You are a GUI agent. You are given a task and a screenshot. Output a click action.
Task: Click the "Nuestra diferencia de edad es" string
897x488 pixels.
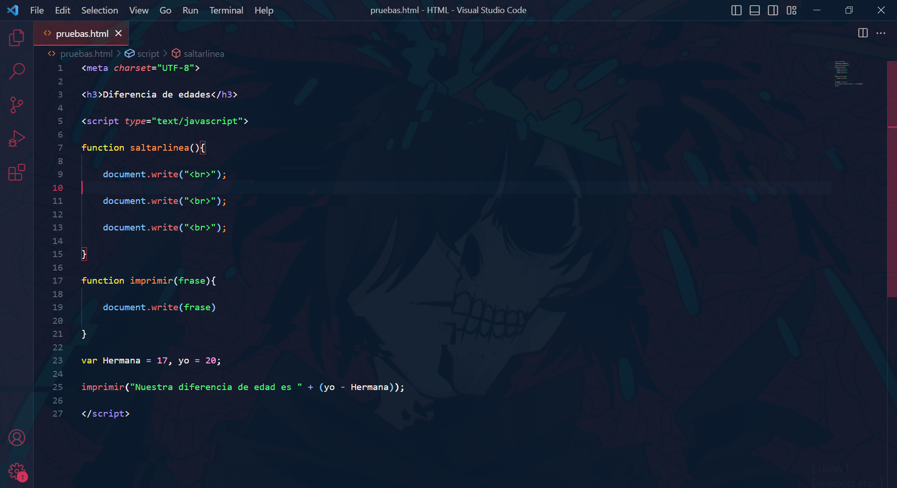tap(216, 387)
